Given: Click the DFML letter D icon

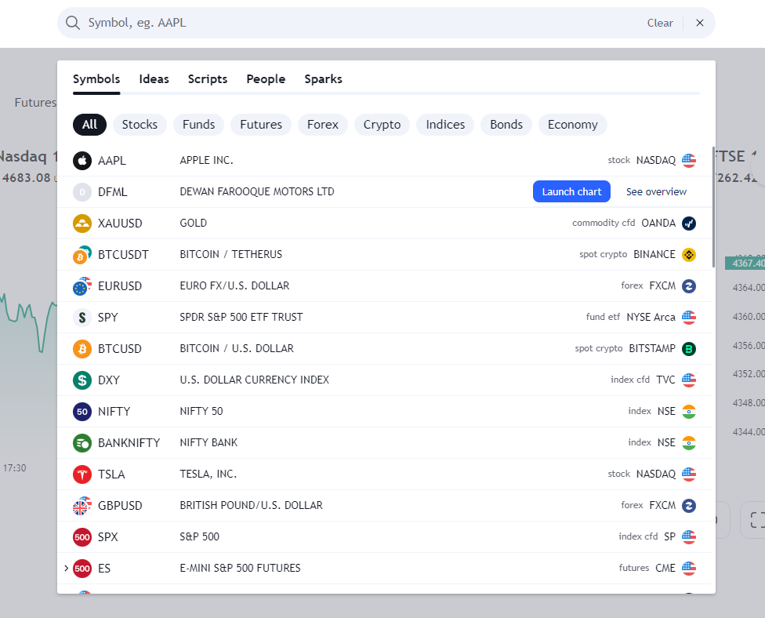Looking at the screenshot, I should [x=82, y=192].
